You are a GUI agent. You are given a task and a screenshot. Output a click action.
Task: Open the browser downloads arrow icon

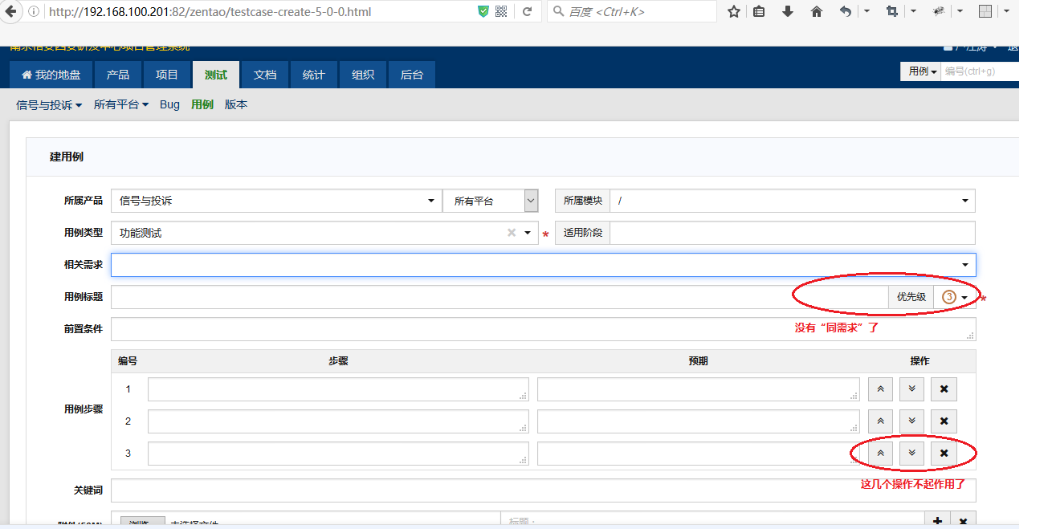click(788, 12)
